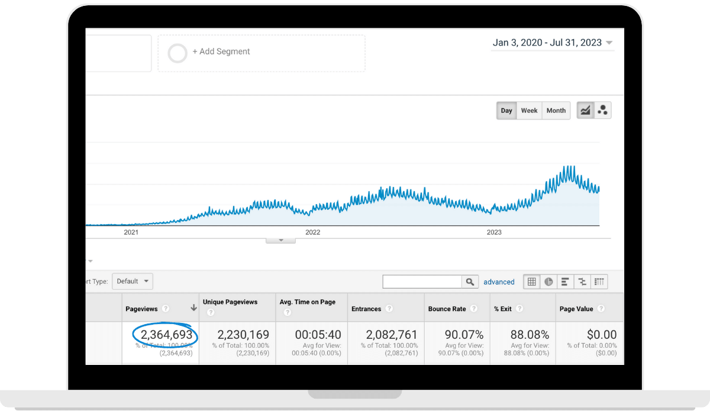Viewport: 710px width, 414px height.
Task: Select the performance bar view
Action: coord(565,282)
